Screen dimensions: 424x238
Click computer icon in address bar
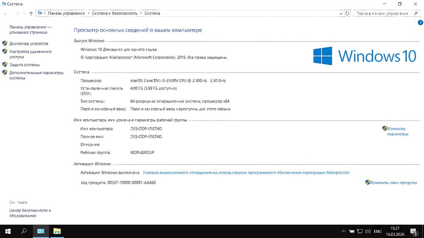[40, 13]
